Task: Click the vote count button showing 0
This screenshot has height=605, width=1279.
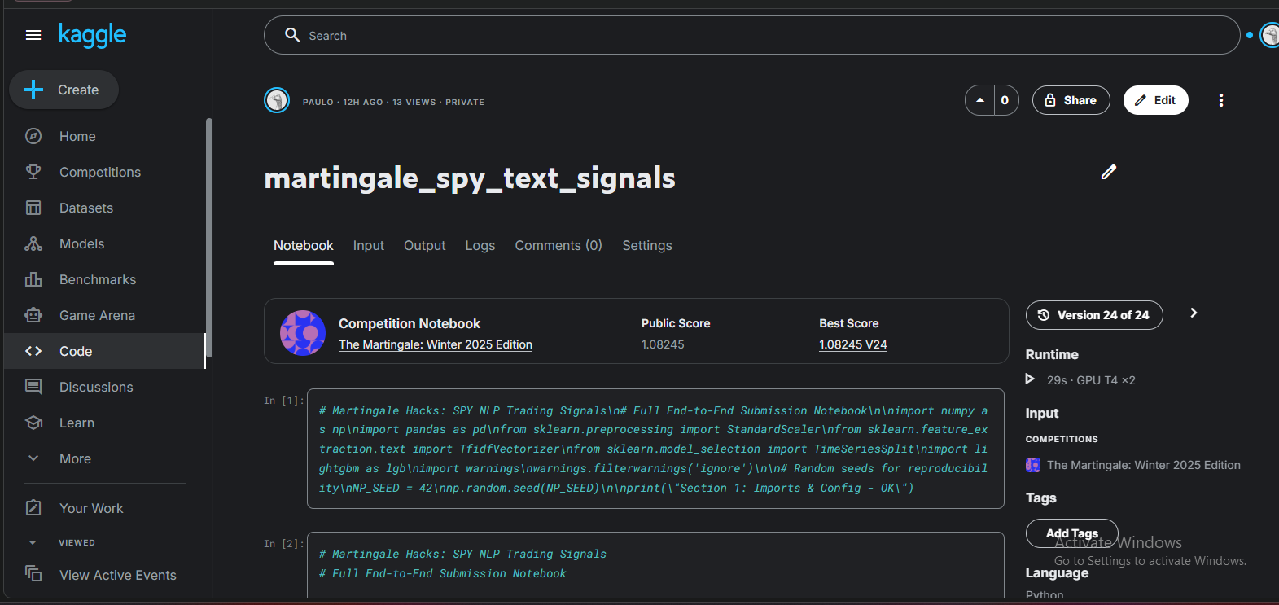Action: click(x=1005, y=100)
